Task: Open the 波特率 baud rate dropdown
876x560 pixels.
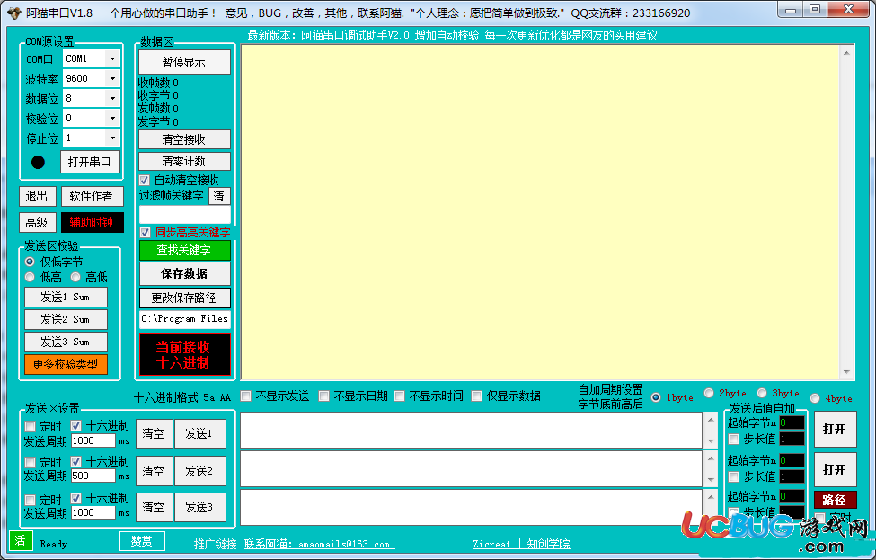Action: coord(112,78)
